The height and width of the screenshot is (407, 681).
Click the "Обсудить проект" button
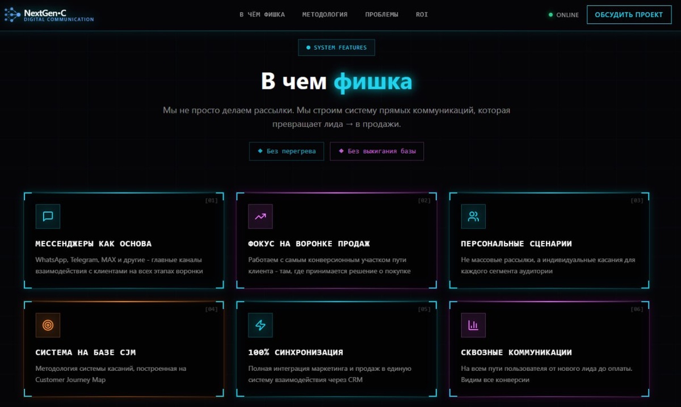[629, 15]
